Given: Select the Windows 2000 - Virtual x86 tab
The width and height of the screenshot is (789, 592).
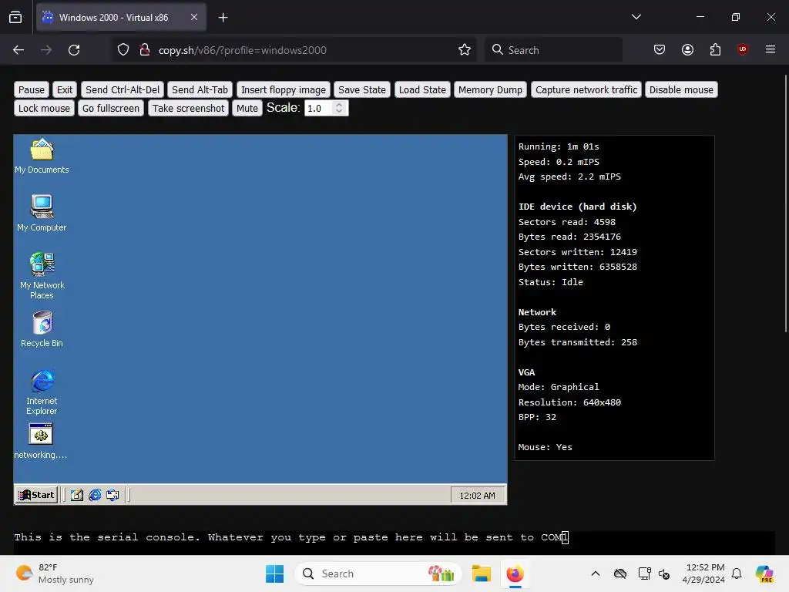Looking at the screenshot, I should [121, 18].
